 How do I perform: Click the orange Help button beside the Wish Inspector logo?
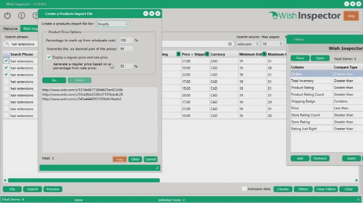point(351,16)
